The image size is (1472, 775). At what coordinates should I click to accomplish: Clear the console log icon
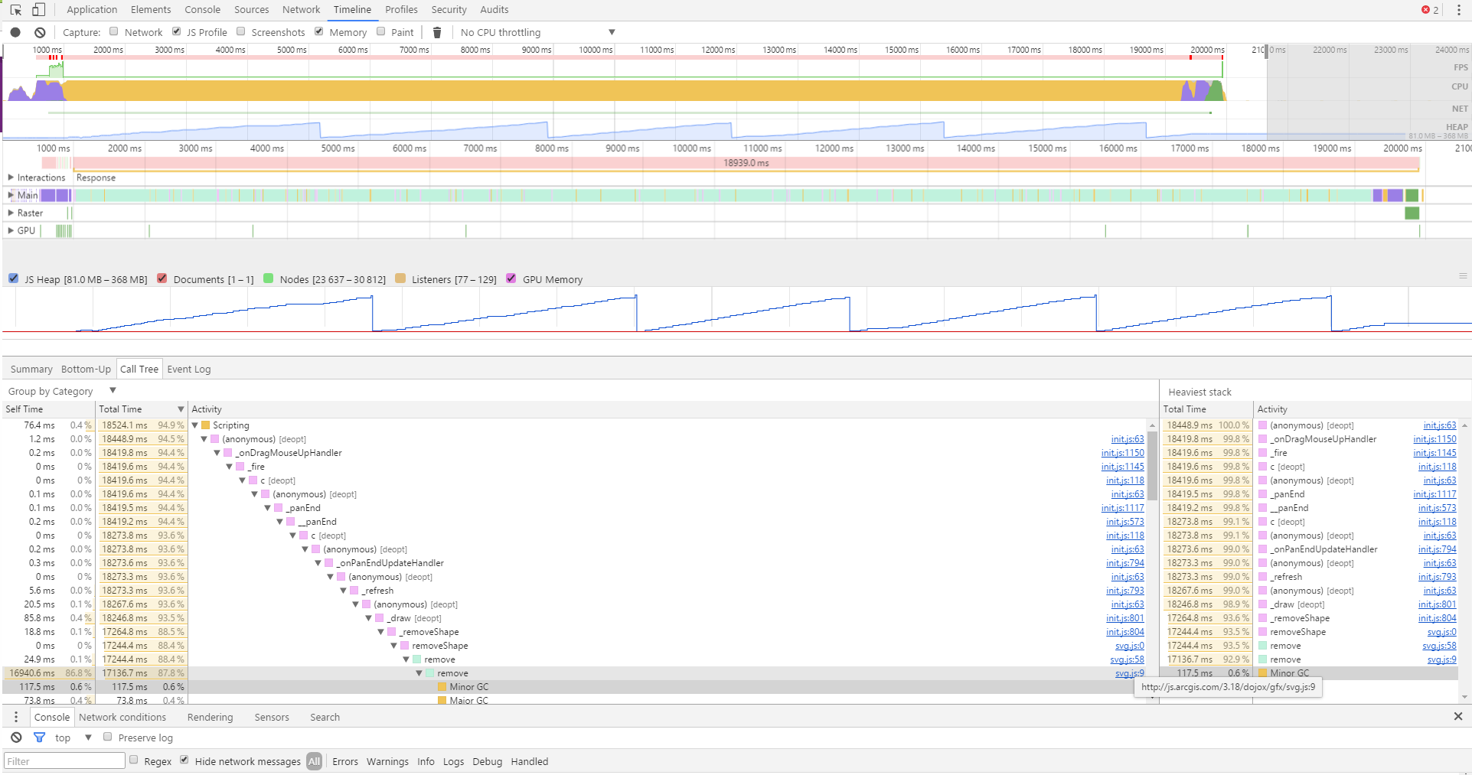coord(16,738)
